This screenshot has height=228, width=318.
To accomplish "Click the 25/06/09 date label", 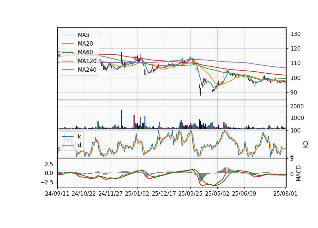I will point(244,194).
